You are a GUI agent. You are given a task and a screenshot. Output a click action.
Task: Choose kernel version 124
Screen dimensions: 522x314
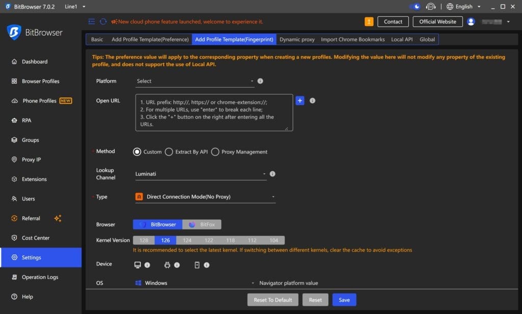pyautogui.click(x=187, y=240)
